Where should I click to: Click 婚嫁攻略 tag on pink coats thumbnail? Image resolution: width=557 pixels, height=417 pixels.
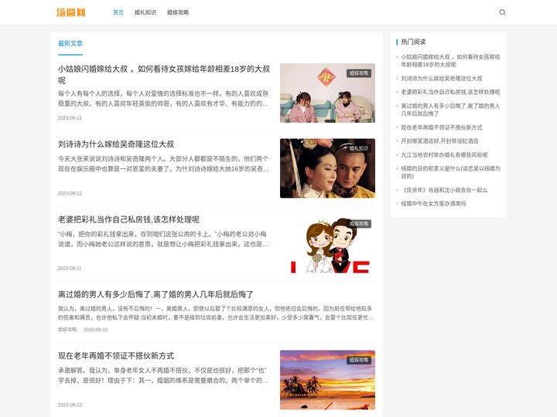point(359,73)
